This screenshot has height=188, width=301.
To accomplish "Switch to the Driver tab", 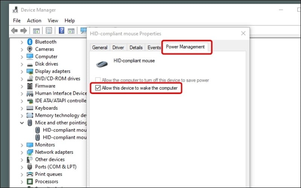I will [x=118, y=47].
